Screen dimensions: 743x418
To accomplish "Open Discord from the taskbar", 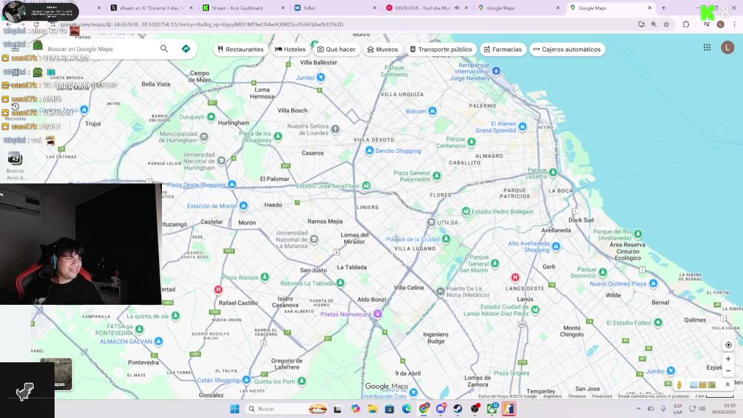I will [x=441, y=409].
